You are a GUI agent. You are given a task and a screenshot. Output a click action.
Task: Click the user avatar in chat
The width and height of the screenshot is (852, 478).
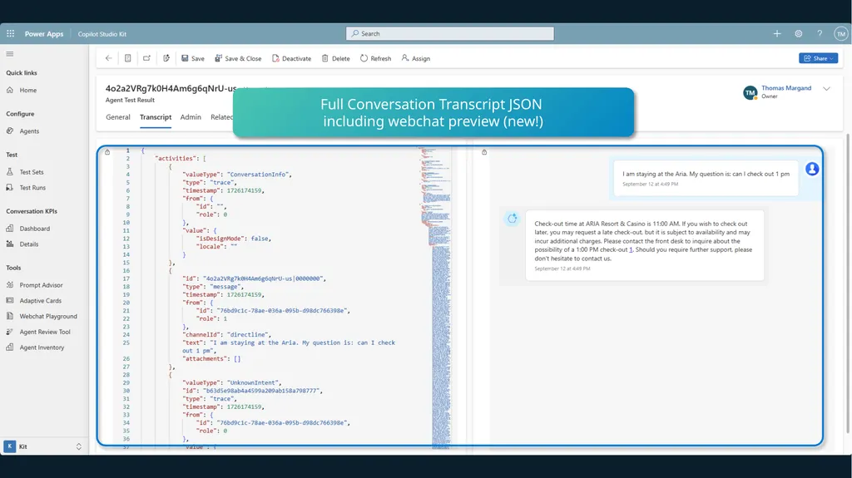coord(812,169)
